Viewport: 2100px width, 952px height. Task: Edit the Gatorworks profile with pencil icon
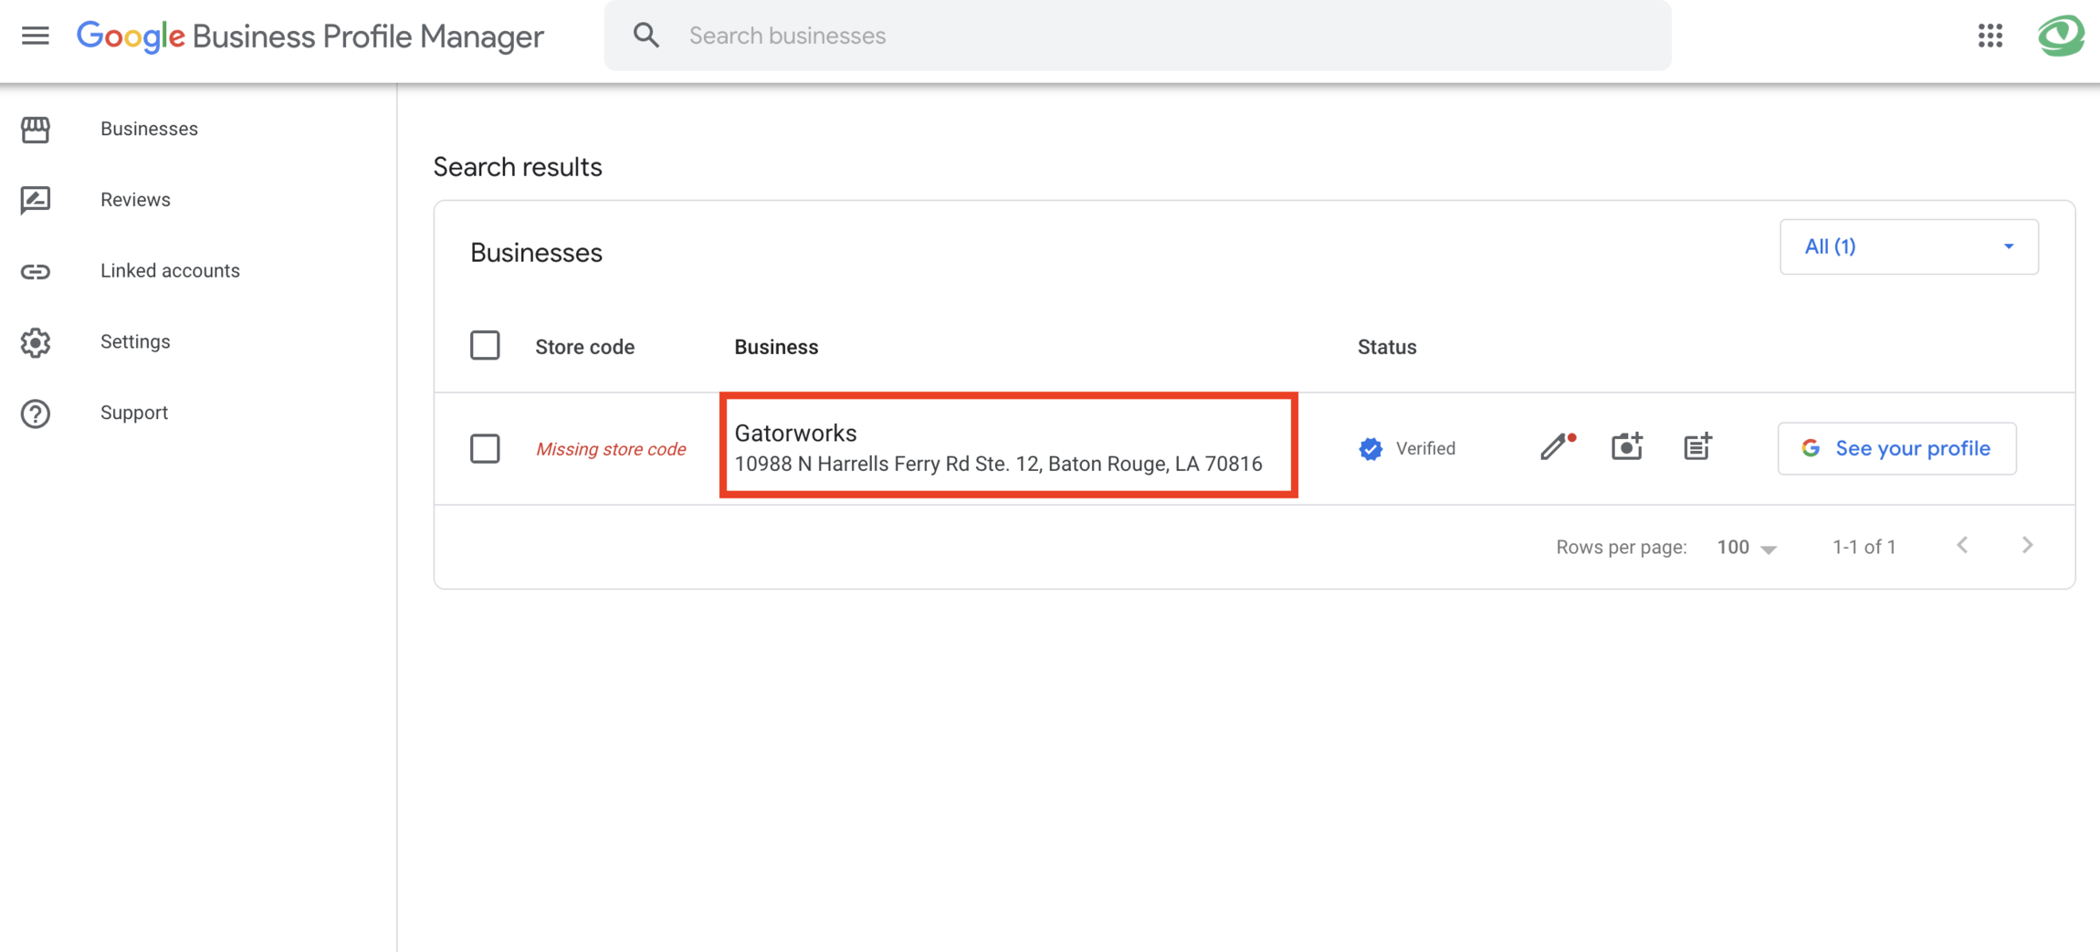(x=1556, y=446)
